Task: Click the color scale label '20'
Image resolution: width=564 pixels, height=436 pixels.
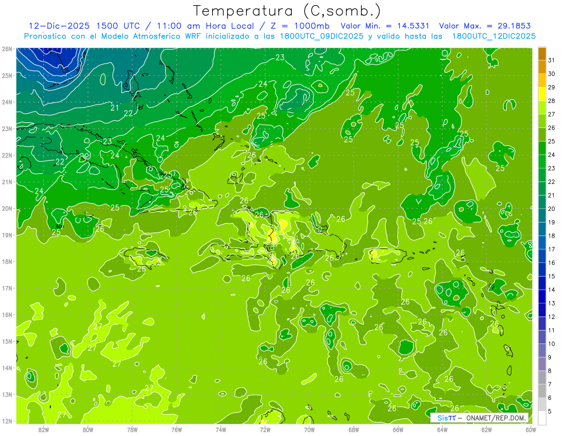Action: (551, 209)
